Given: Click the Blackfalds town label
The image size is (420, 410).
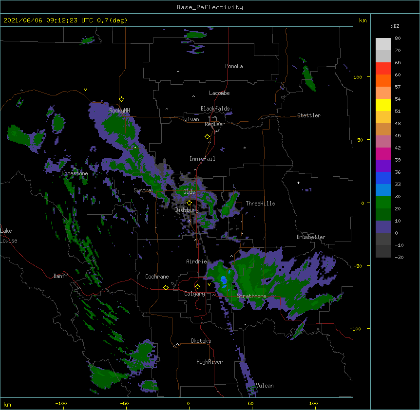Looking at the screenshot, I should (x=215, y=109).
